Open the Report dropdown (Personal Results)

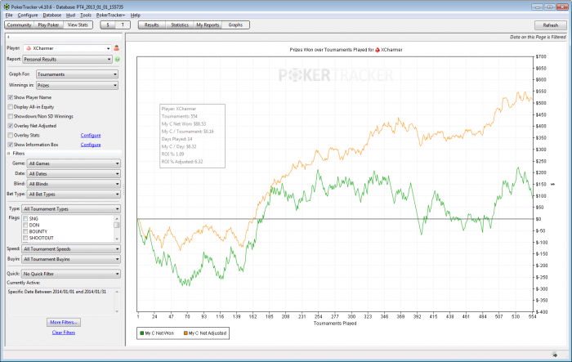pos(68,59)
